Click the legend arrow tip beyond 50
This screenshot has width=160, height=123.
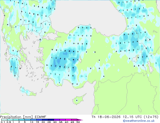[x=80, y=120]
